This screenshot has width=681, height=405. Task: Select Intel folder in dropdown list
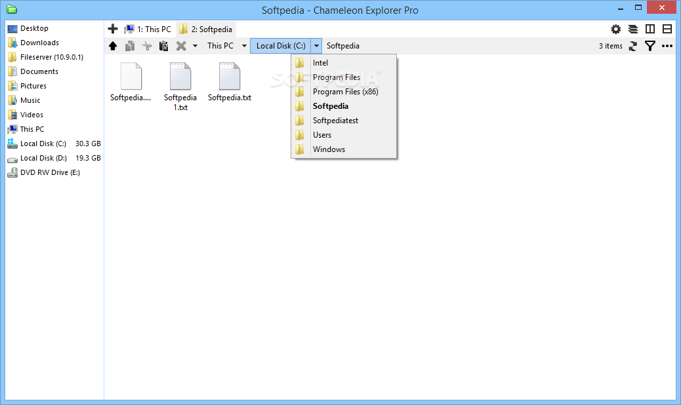pos(344,63)
